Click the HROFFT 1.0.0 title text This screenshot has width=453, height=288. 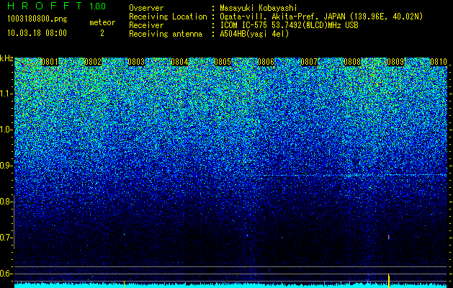point(57,6)
